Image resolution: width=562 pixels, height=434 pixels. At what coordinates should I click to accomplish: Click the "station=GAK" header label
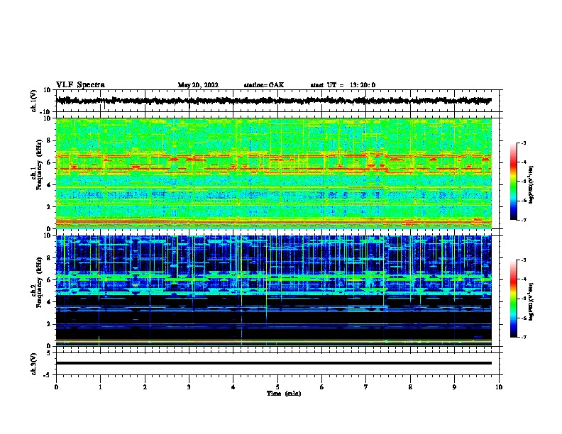(264, 85)
